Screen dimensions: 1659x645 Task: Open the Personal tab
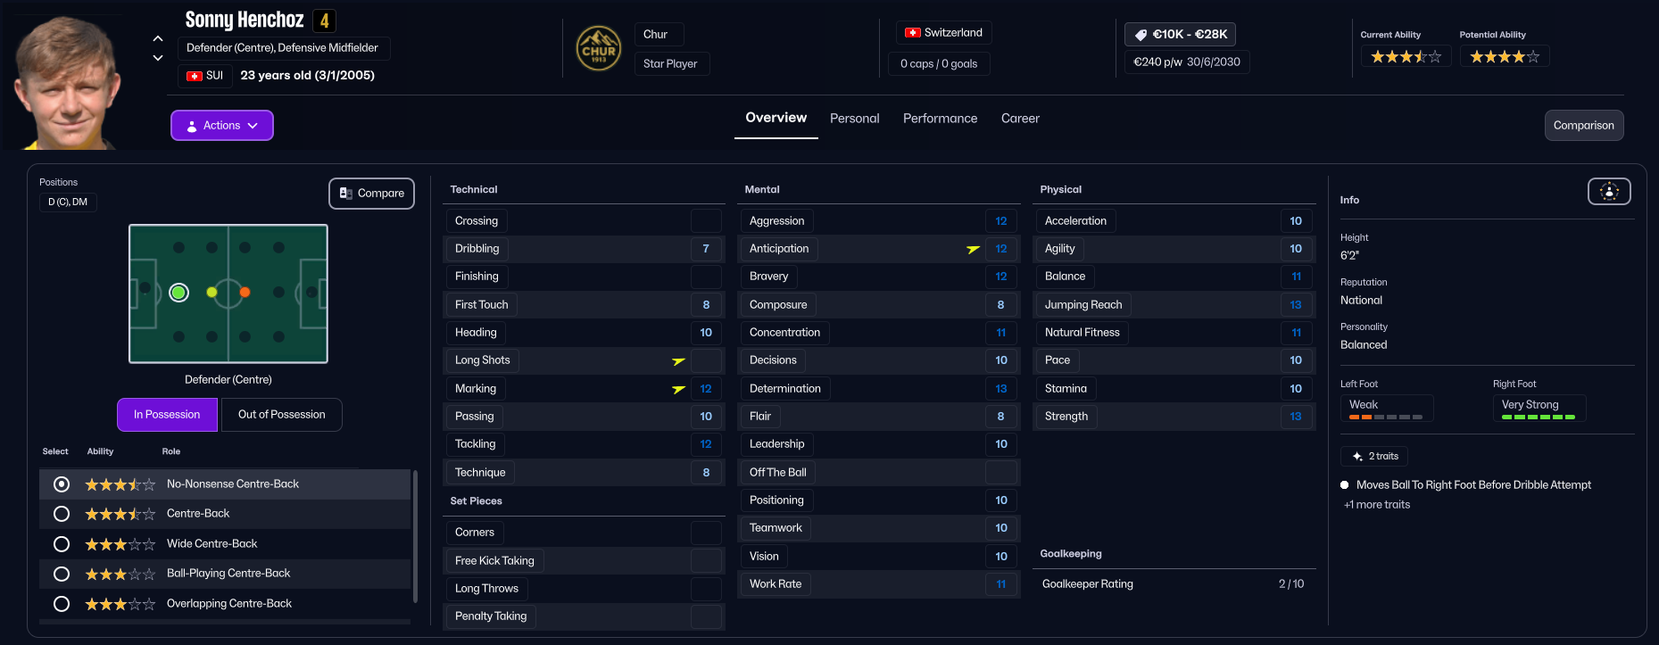click(855, 119)
